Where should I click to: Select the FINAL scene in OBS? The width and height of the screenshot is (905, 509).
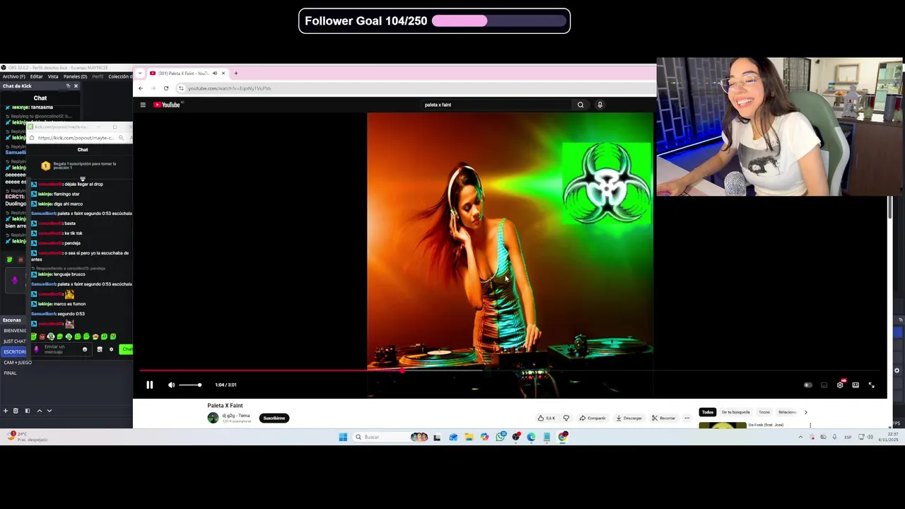10,373
